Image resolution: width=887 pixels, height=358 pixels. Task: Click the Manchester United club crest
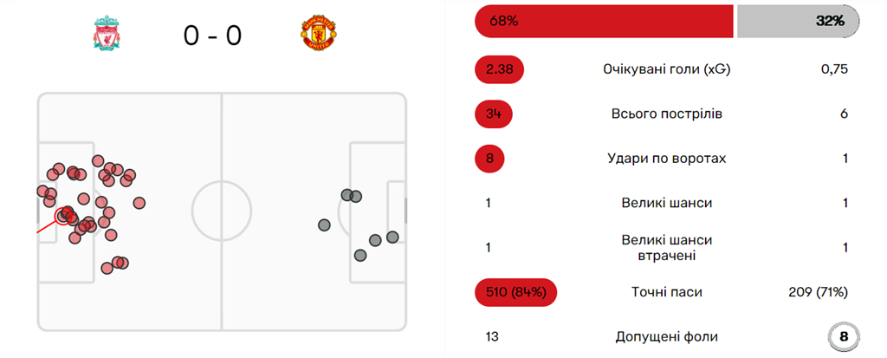(319, 36)
